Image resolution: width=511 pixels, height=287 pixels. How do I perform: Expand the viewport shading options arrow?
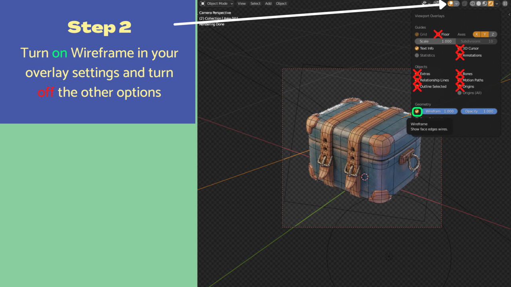497,4
